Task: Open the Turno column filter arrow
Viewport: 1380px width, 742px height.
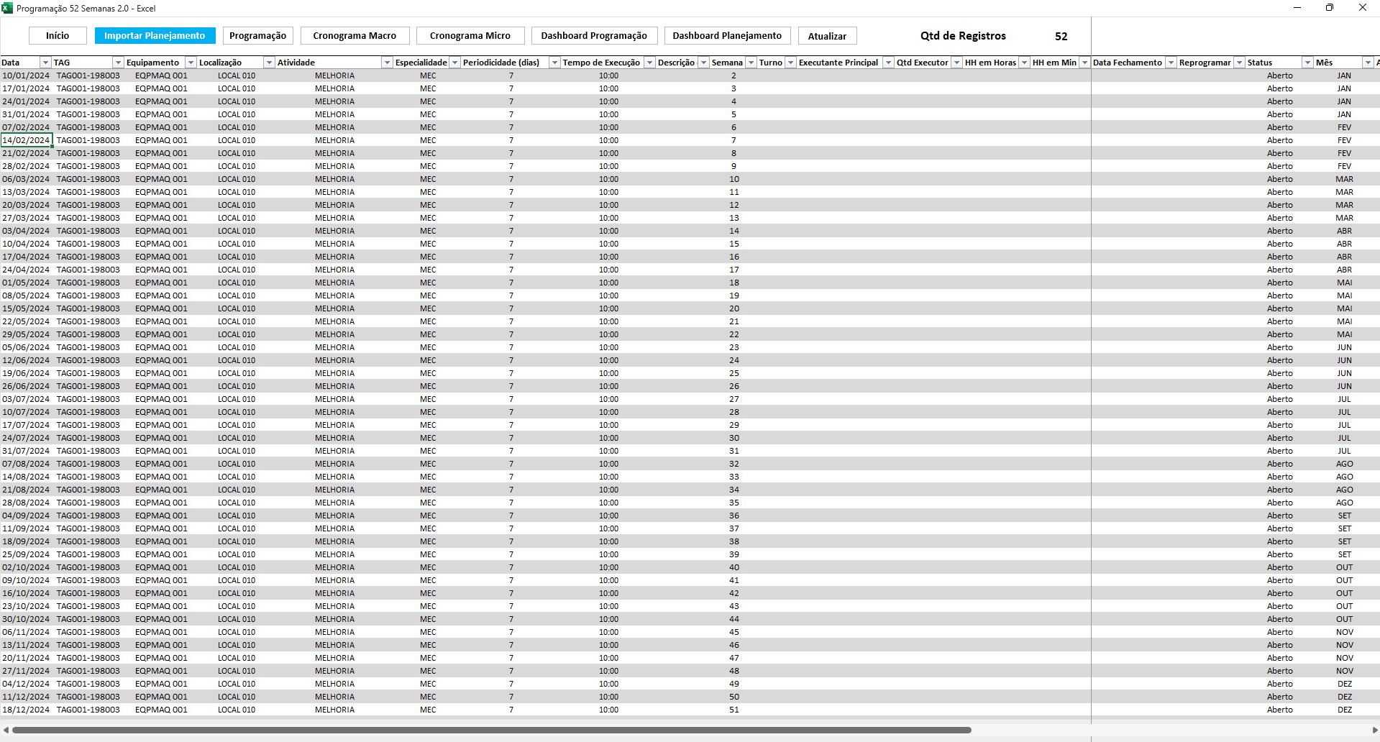Action: pos(790,63)
